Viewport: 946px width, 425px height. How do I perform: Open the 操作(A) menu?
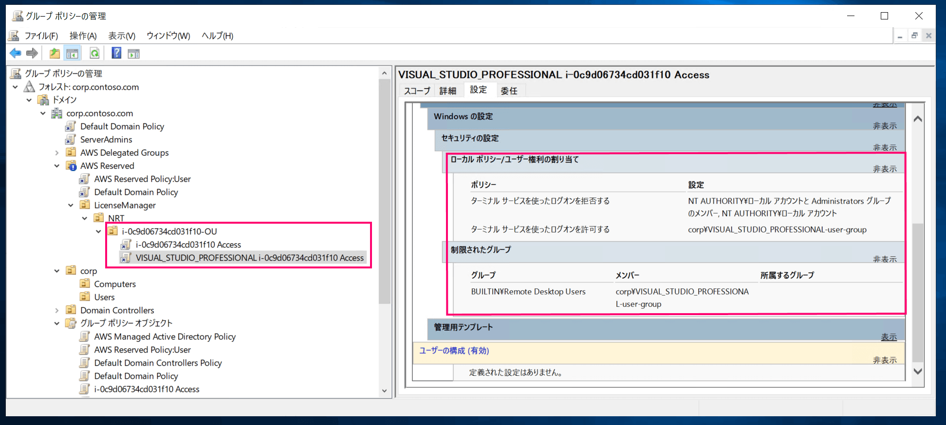point(83,36)
